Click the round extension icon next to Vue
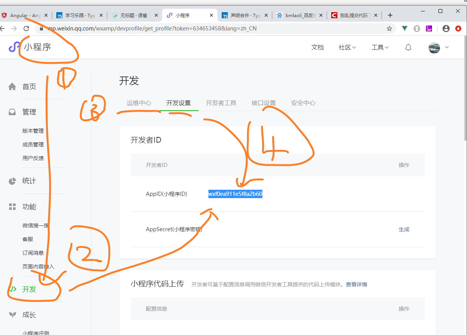 [417, 29]
